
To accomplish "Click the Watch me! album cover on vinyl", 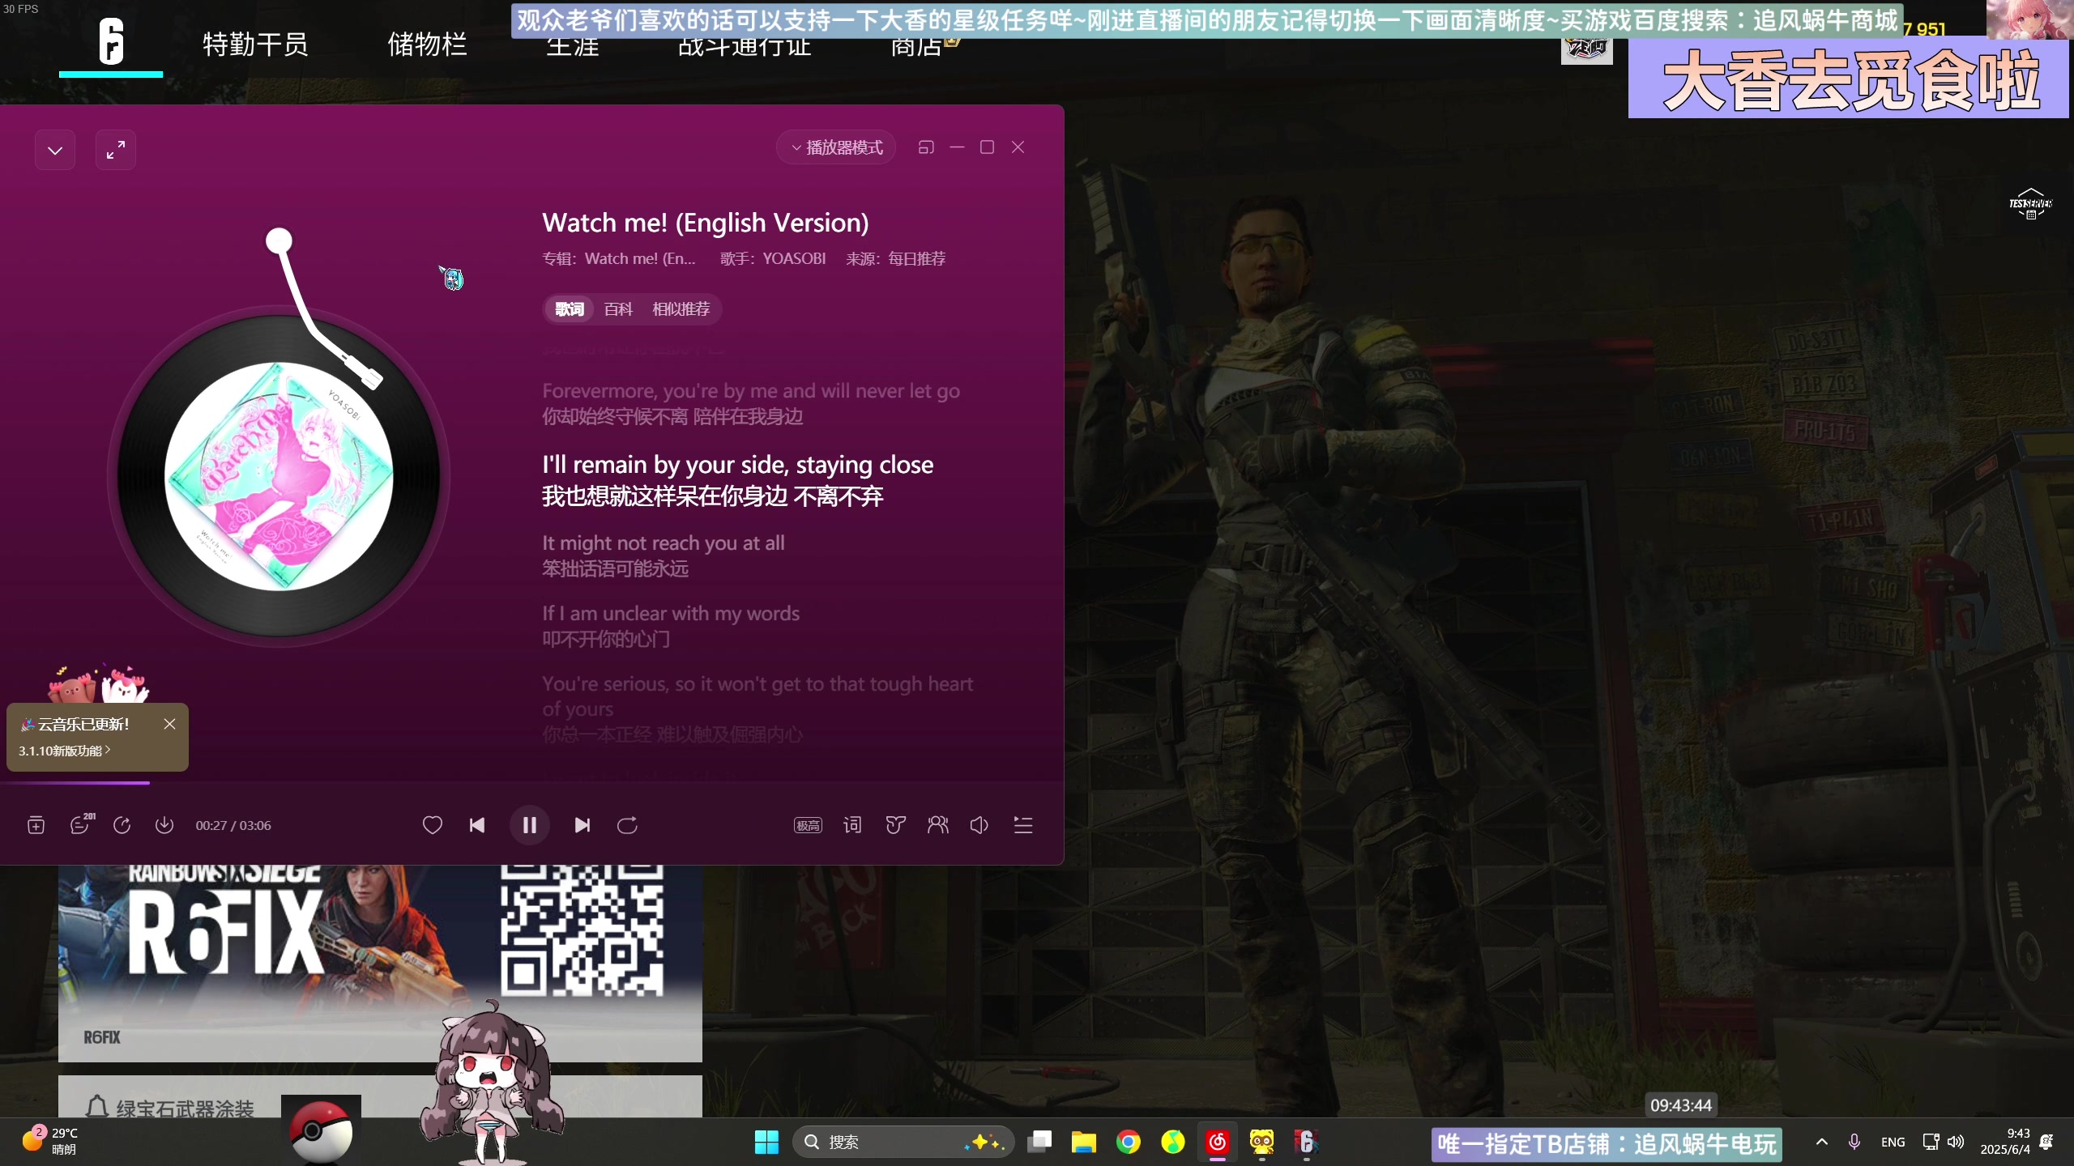I will coord(279,476).
